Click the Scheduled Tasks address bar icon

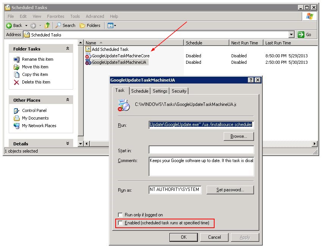[27, 35]
